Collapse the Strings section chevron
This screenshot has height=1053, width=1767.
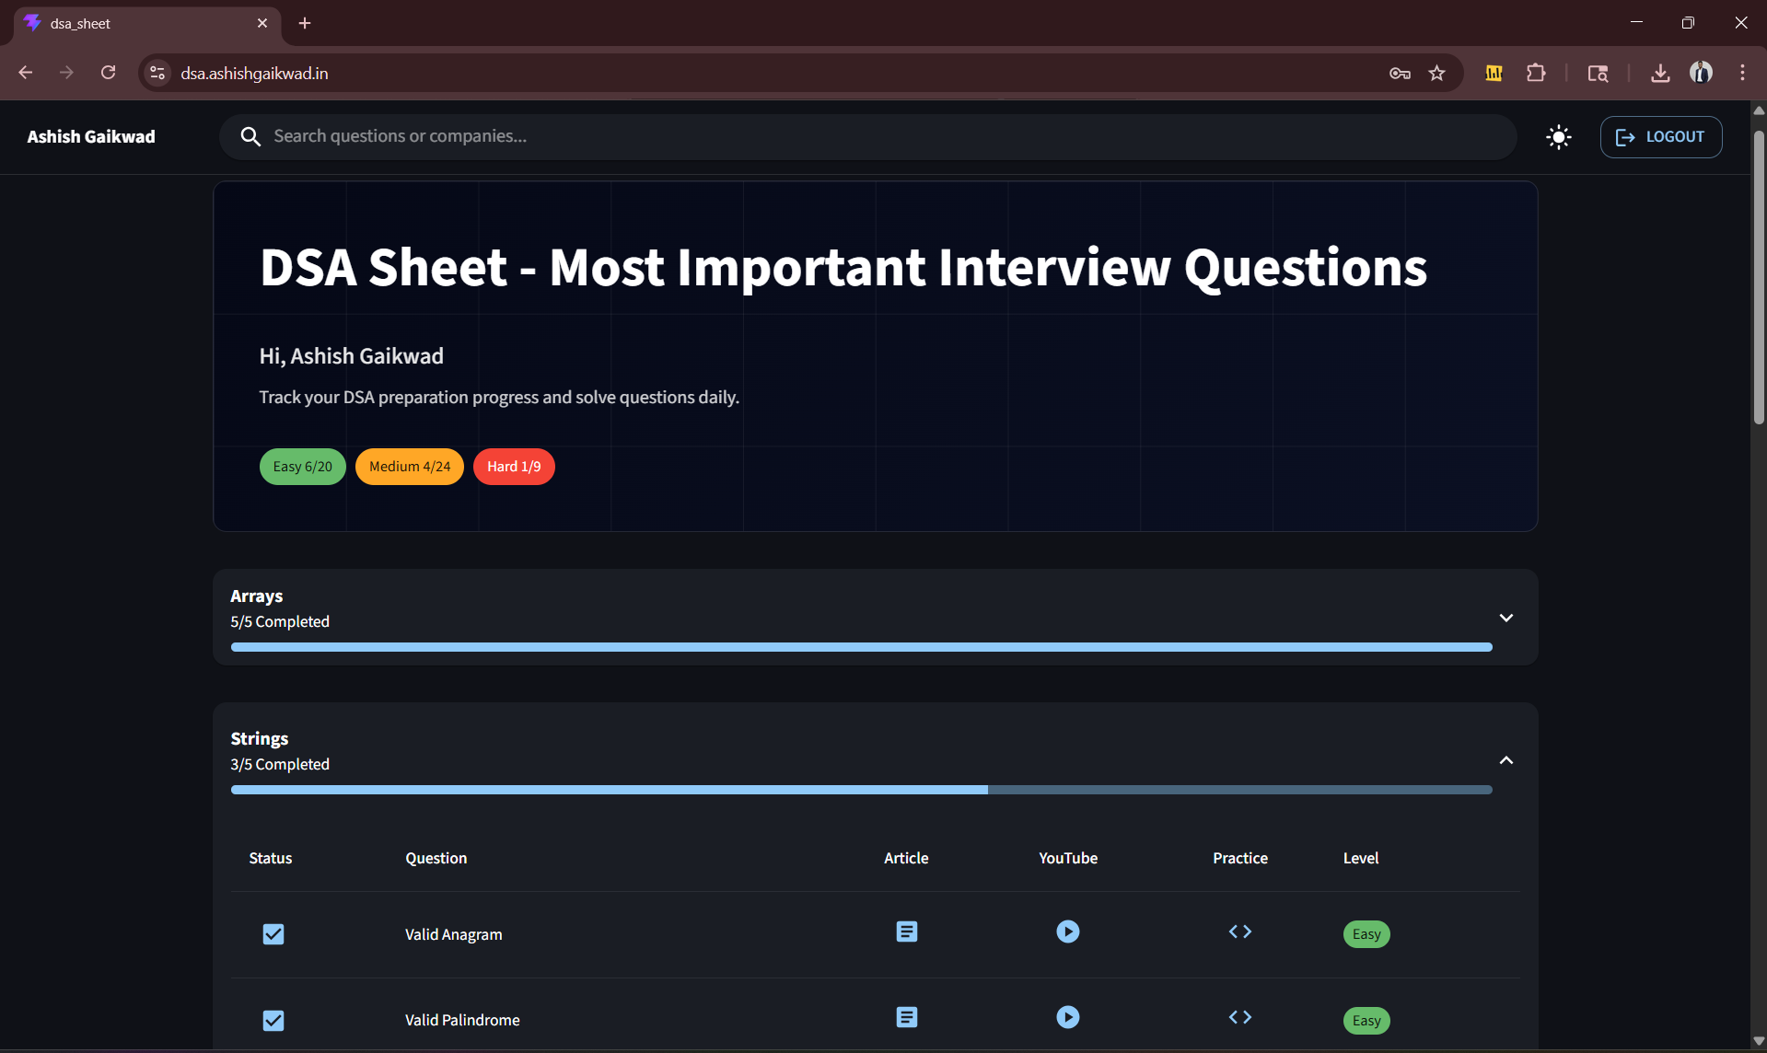[1506, 760]
